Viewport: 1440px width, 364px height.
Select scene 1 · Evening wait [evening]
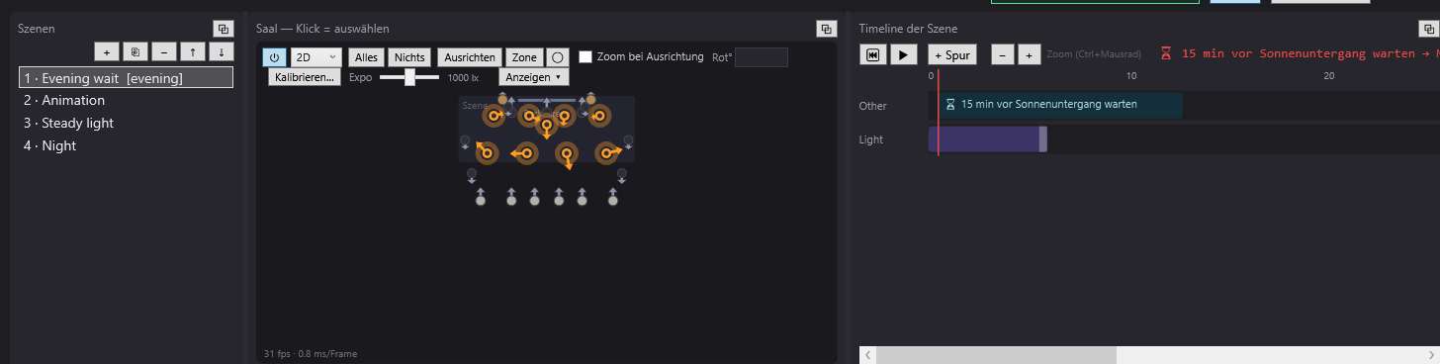point(127,77)
